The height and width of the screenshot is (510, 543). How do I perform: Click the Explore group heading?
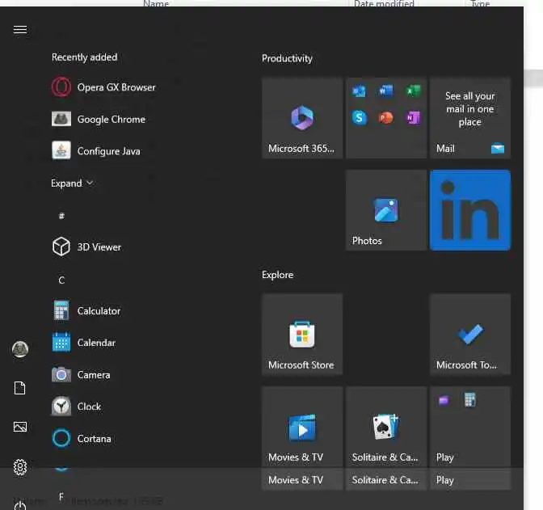click(278, 275)
